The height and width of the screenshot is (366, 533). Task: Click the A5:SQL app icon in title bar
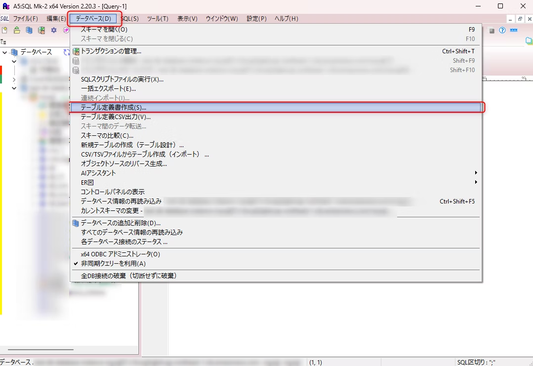pos(6,6)
